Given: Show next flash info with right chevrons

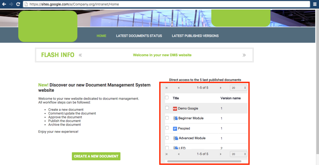Looking at the screenshot, I should click(x=244, y=55).
